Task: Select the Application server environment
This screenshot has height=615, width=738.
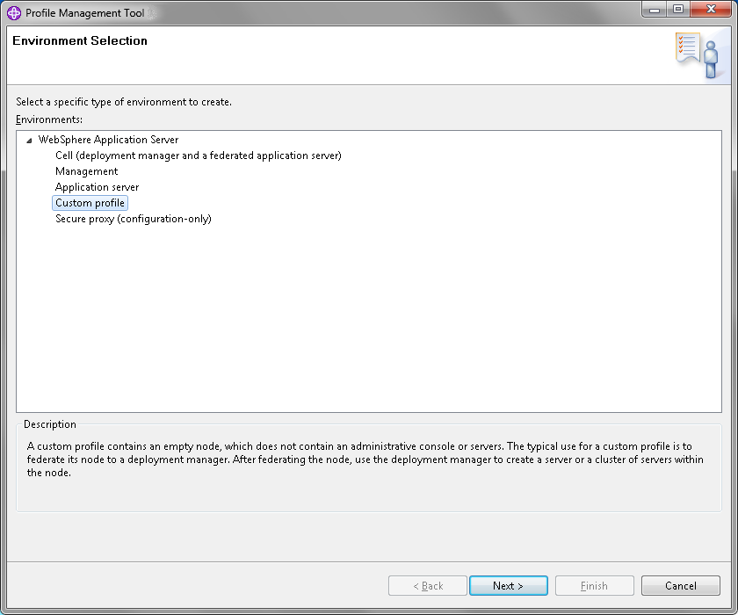Action: (x=97, y=187)
